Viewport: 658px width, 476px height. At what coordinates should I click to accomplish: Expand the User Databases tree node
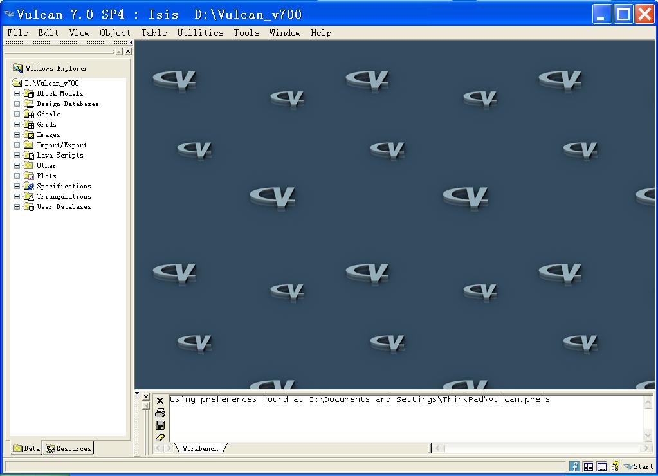(x=17, y=206)
